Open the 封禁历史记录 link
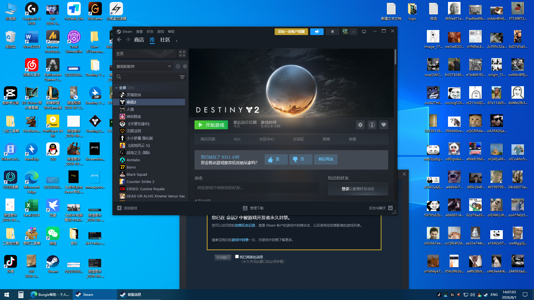 point(245,225)
